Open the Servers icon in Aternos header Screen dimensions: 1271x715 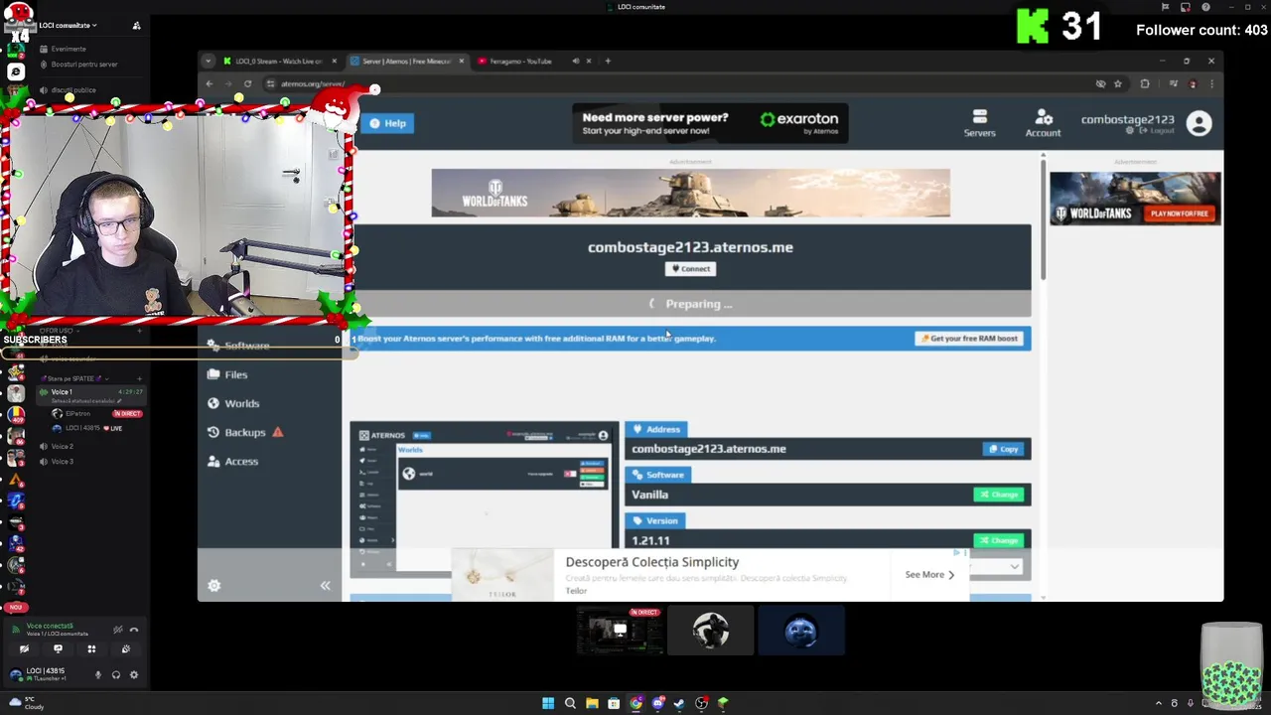pyautogui.click(x=979, y=123)
